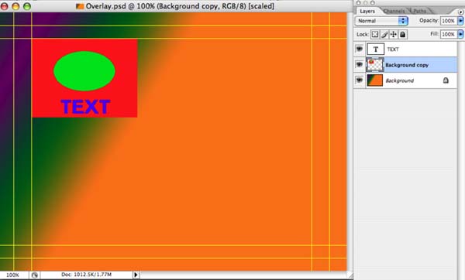Click the Background copy layer thumbnail

[x=375, y=65]
